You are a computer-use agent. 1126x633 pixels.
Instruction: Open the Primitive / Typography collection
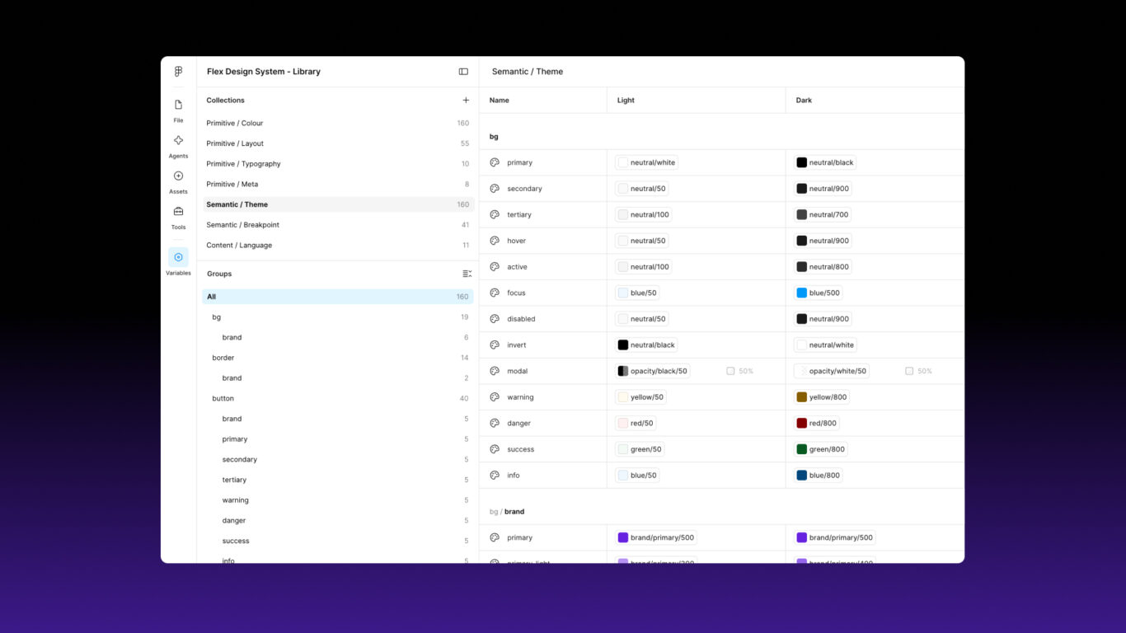[x=338, y=164]
